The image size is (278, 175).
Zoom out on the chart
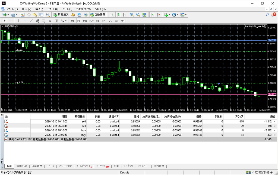click(x=138, y=15)
